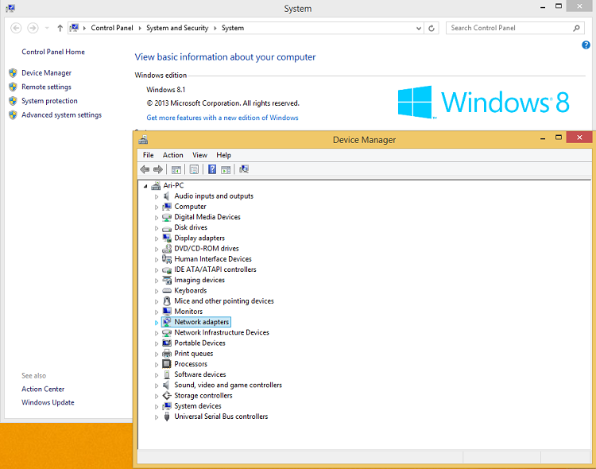Open Advanced system settings link
The width and height of the screenshot is (596, 469).
coord(61,115)
